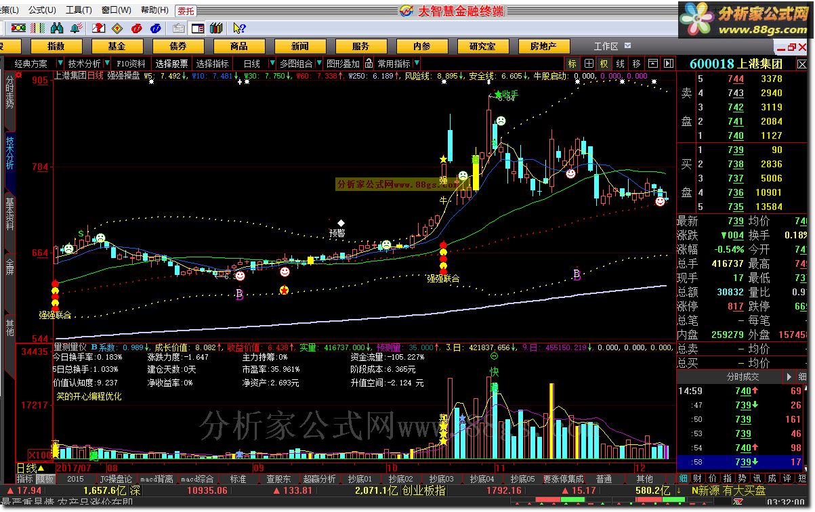Click the red round logo icon
Viewport: 815px width, 512px height.
tap(137, 28)
